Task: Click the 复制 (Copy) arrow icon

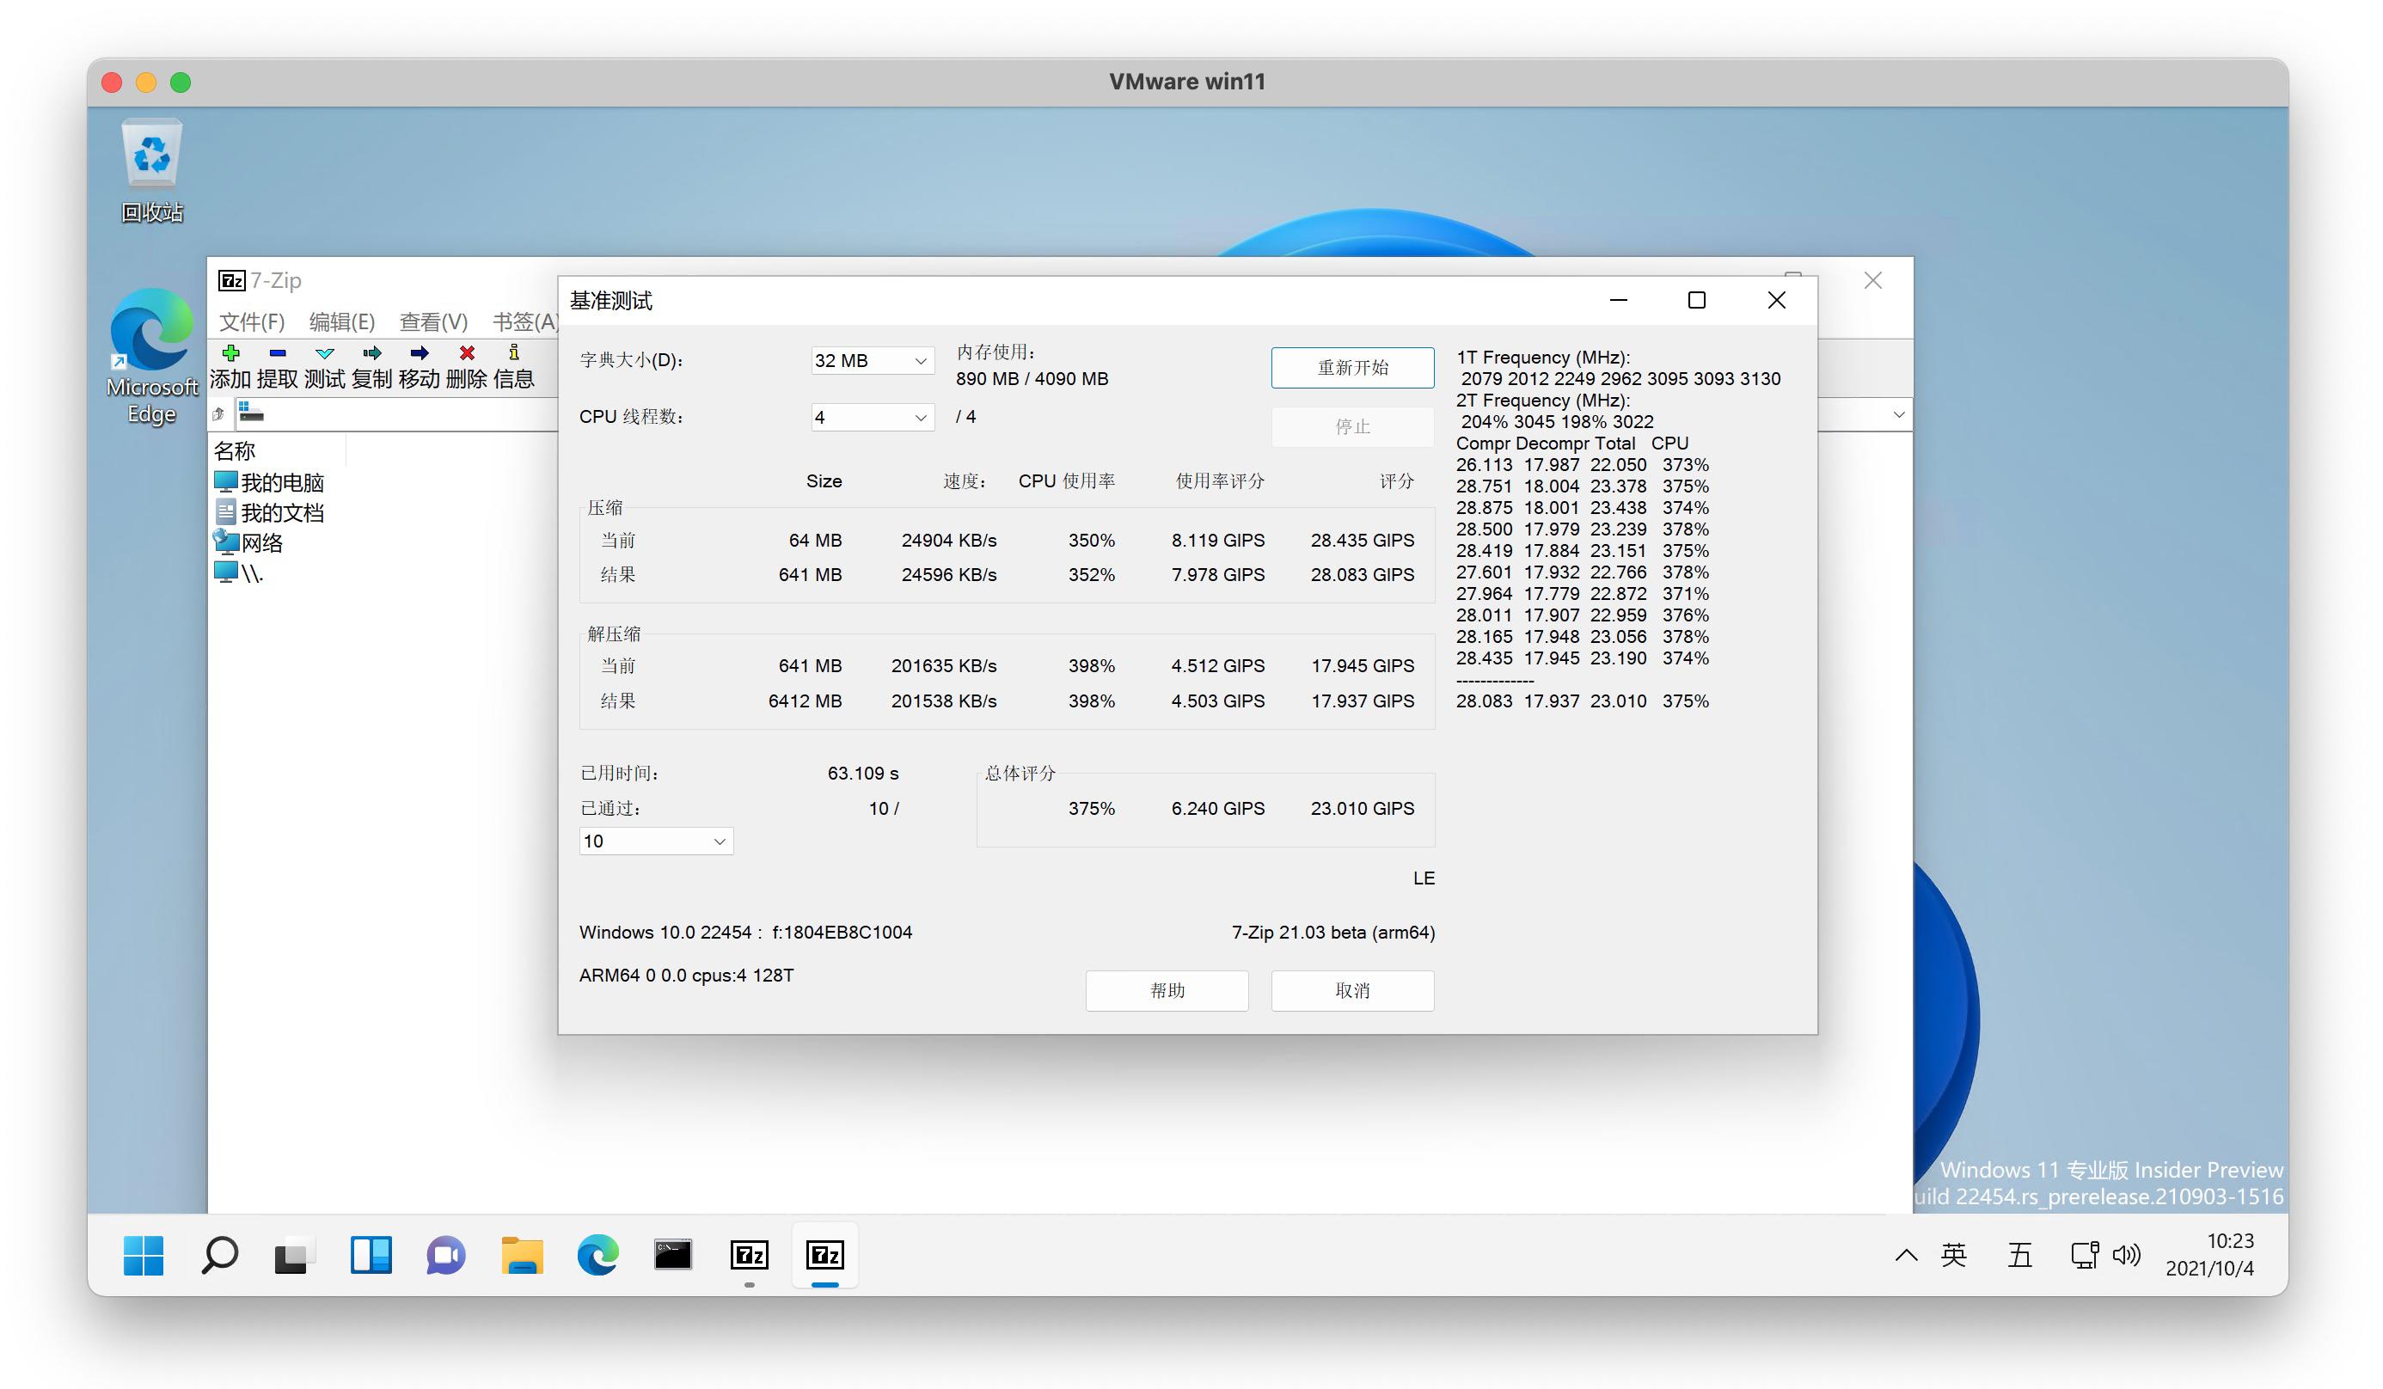Action: pyautogui.click(x=371, y=353)
